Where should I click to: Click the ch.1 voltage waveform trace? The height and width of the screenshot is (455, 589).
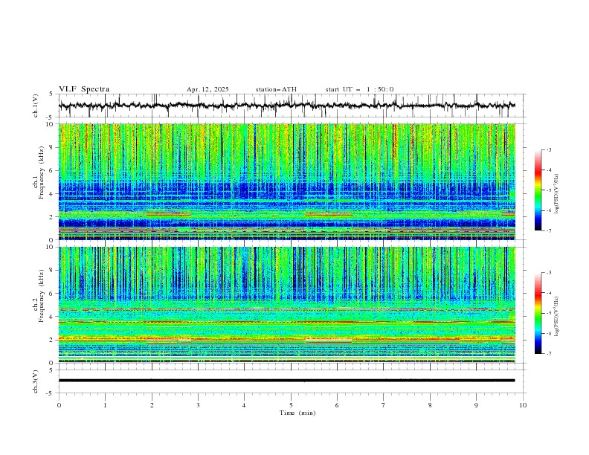[x=287, y=106]
